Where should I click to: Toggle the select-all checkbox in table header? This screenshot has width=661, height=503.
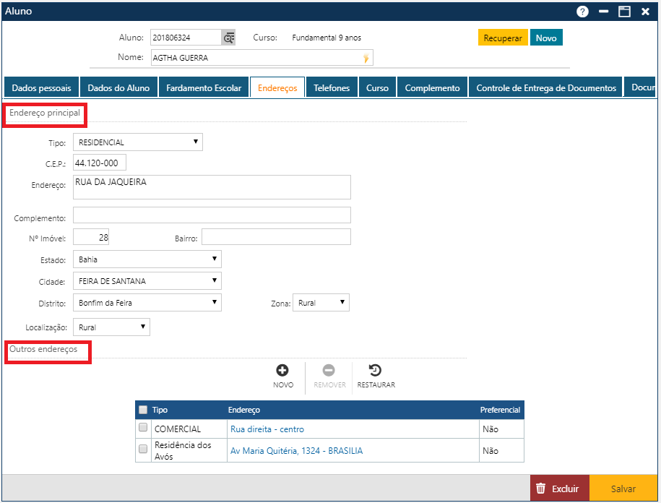[x=143, y=410]
